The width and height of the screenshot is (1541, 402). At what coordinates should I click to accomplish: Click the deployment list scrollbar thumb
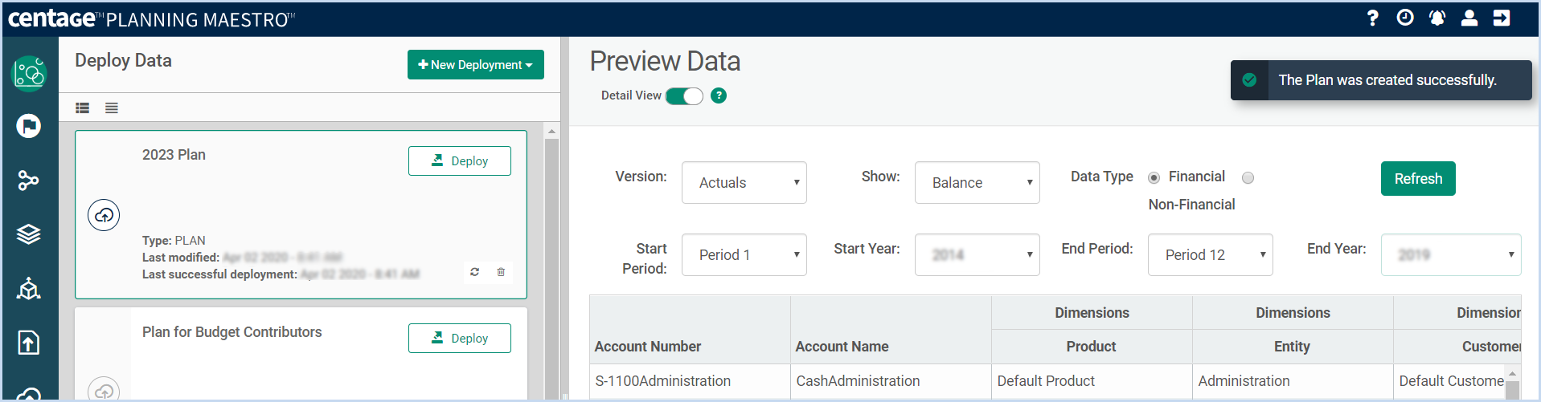[551, 268]
